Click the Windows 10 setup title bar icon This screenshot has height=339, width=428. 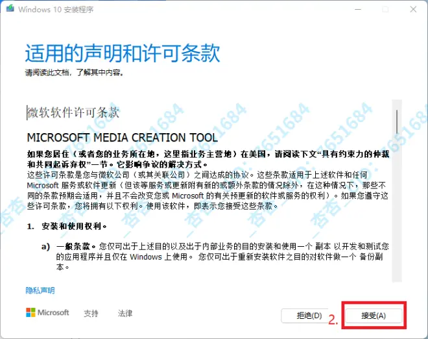point(10,8)
